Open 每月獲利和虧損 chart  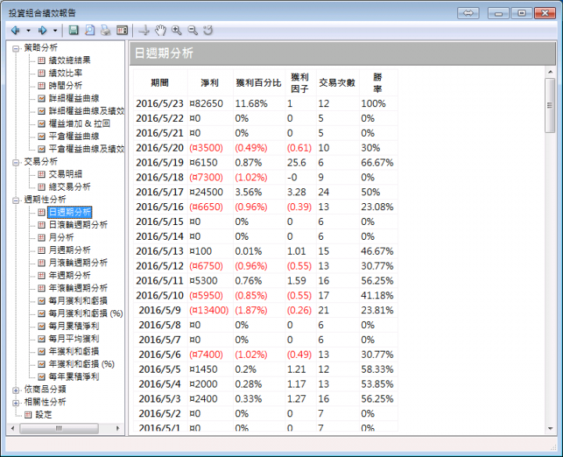(x=78, y=301)
